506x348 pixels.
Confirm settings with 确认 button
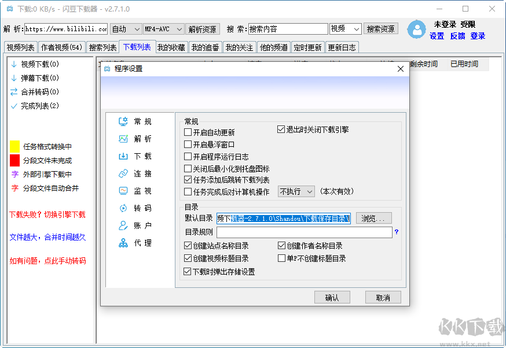[332, 297]
